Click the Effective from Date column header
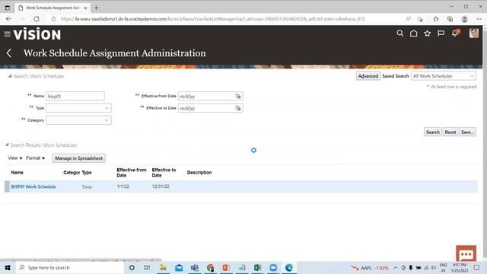The image size is (487, 274). pyautogui.click(x=132, y=173)
